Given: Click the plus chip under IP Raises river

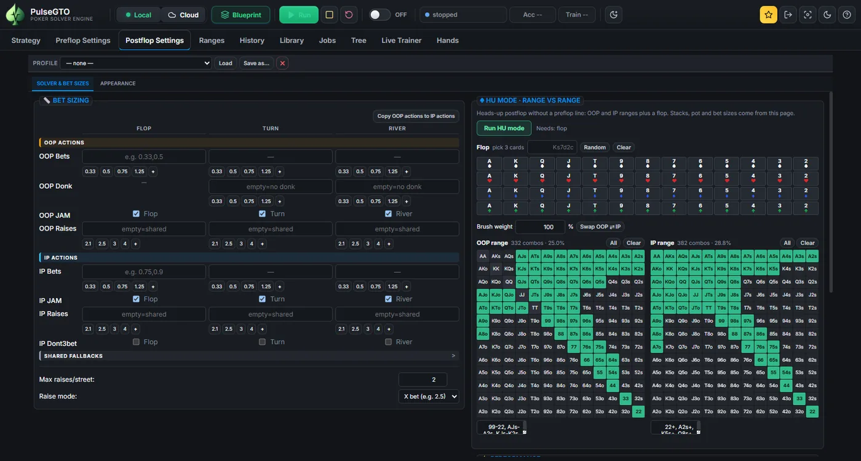Looking at the screenshot, I should [x=389, y=329].
